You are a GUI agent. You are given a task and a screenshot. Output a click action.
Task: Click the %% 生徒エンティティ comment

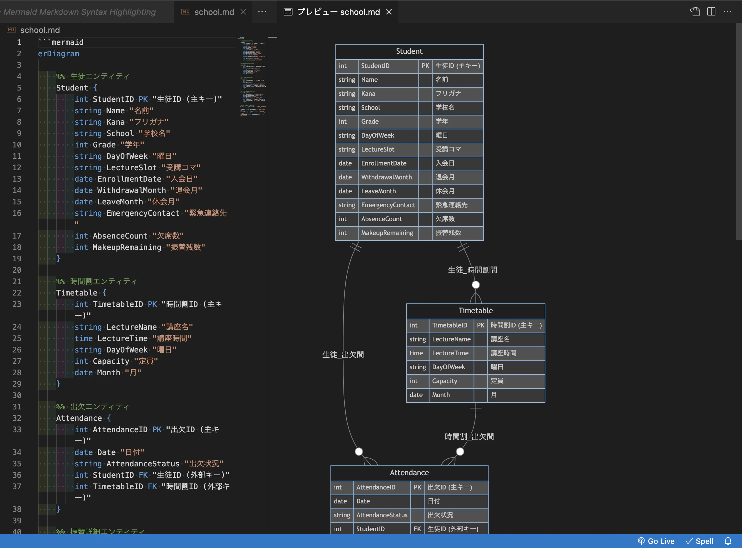[x=92, y=76]
